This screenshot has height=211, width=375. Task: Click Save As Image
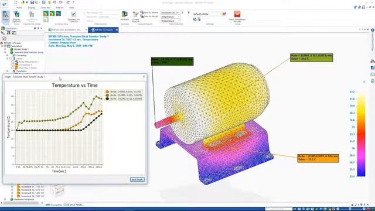149,16
